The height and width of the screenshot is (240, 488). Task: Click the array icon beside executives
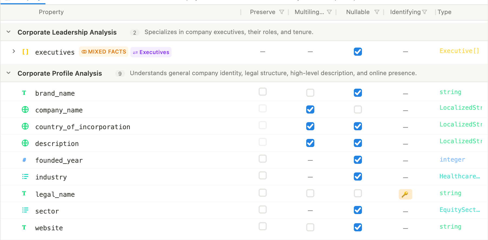(25, 52)
